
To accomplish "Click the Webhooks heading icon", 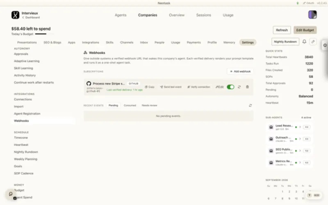I will pos(85,52).
